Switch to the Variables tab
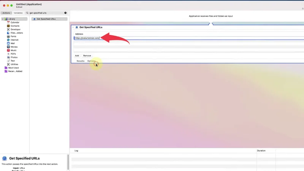Viewport: 304px width, 171px height. [x=18, y=13]
